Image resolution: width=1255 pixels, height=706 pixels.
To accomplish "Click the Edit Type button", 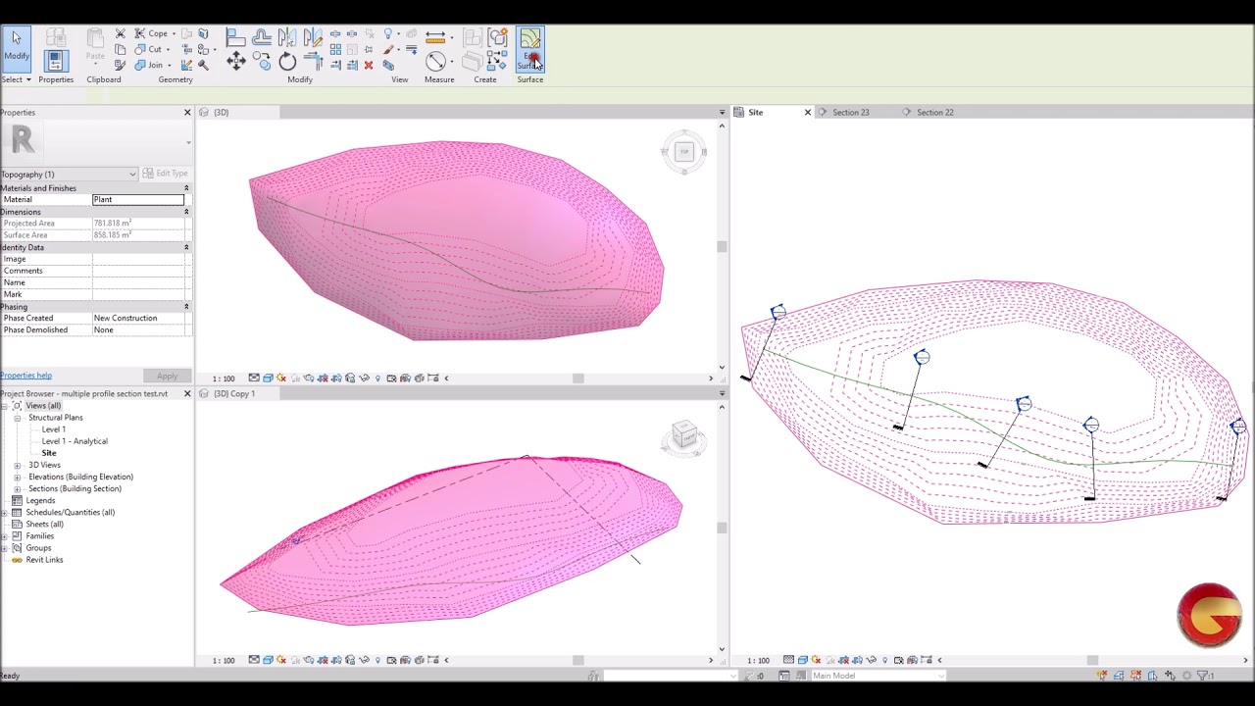I will [x=165, y=174].
